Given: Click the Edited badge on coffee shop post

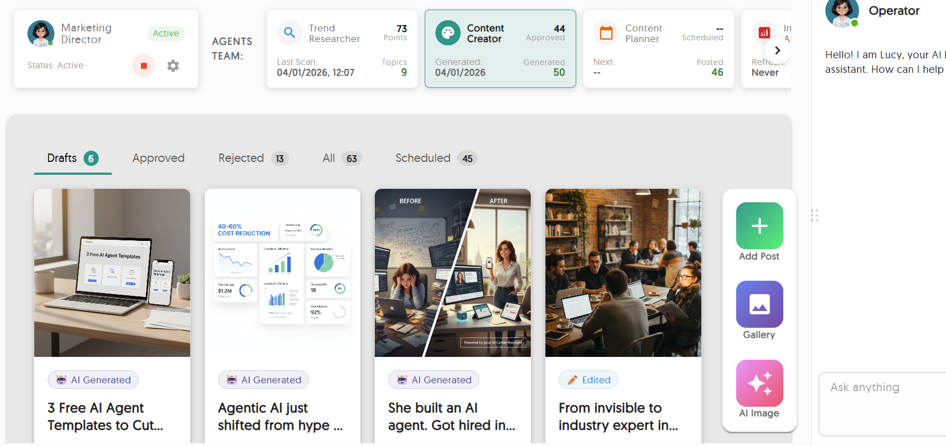Looking at the screenshot, I should [x=589, y=380].
